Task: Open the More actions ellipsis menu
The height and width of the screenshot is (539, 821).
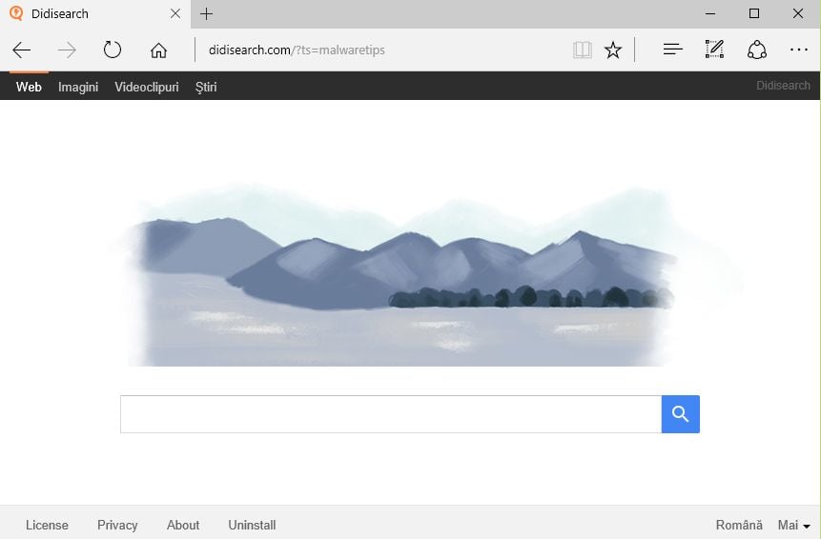Action: tap(798, 50)
